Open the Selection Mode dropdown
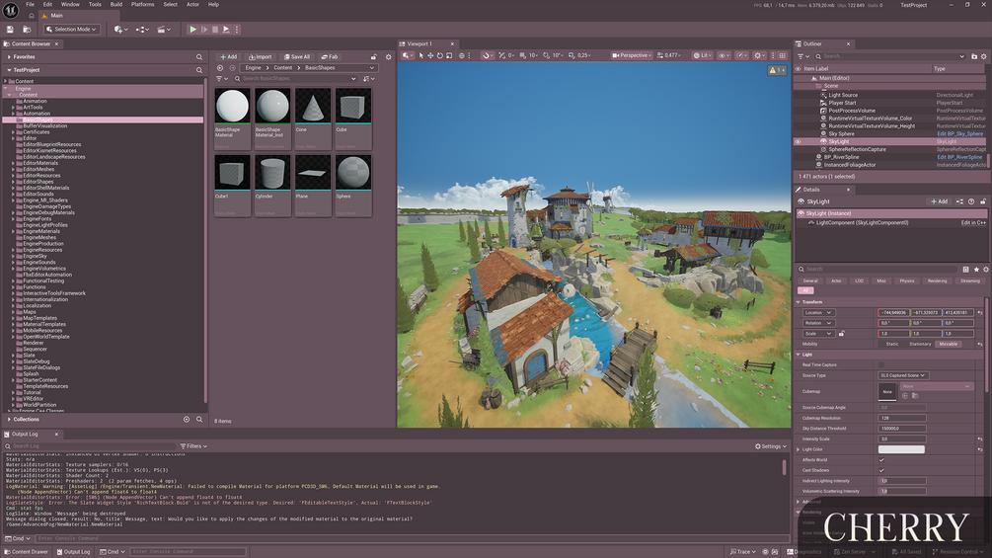This screenshot has height=558, width=992. (71, 29)
